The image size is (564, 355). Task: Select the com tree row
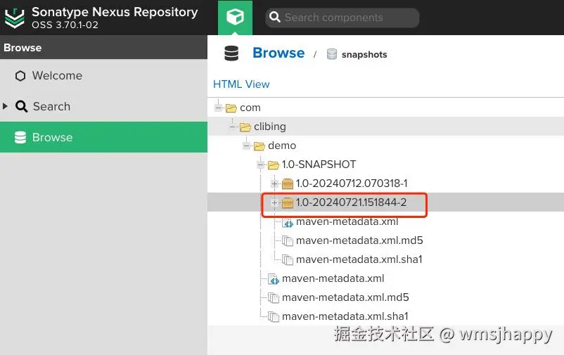(x=385, y=108)
